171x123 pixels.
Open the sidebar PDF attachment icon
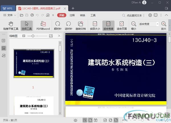[4, 55]
